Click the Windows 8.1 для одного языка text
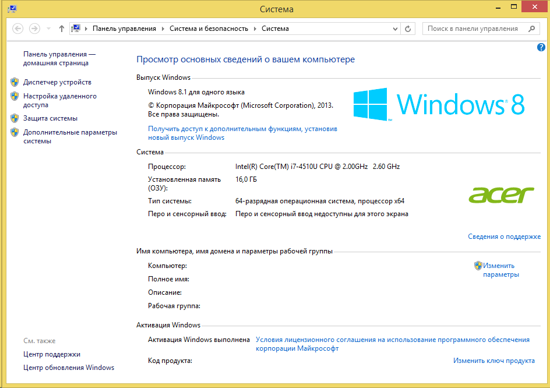Image resolution: width=550 pixels, height=388 pixels. [196, 92]
